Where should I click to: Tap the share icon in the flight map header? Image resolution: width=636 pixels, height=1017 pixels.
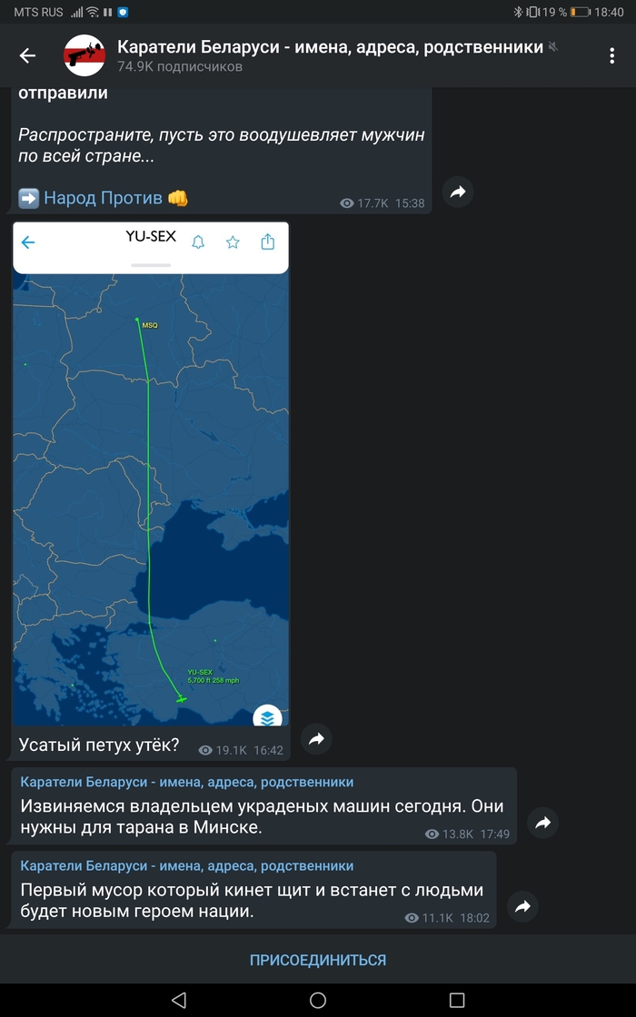tap(267, 242)
